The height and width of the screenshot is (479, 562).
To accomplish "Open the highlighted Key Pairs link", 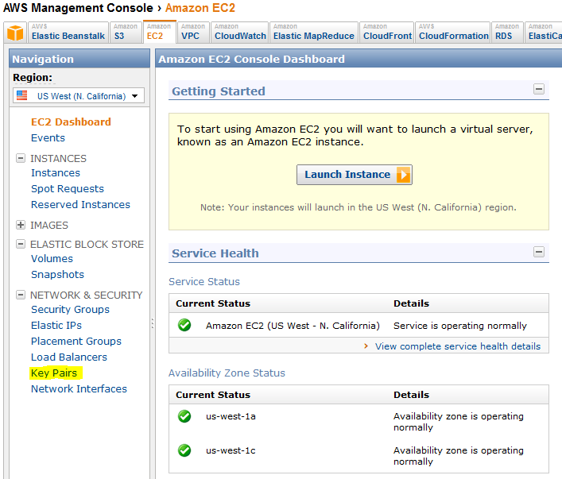I will pyautogui.click(x=54, y=373).
